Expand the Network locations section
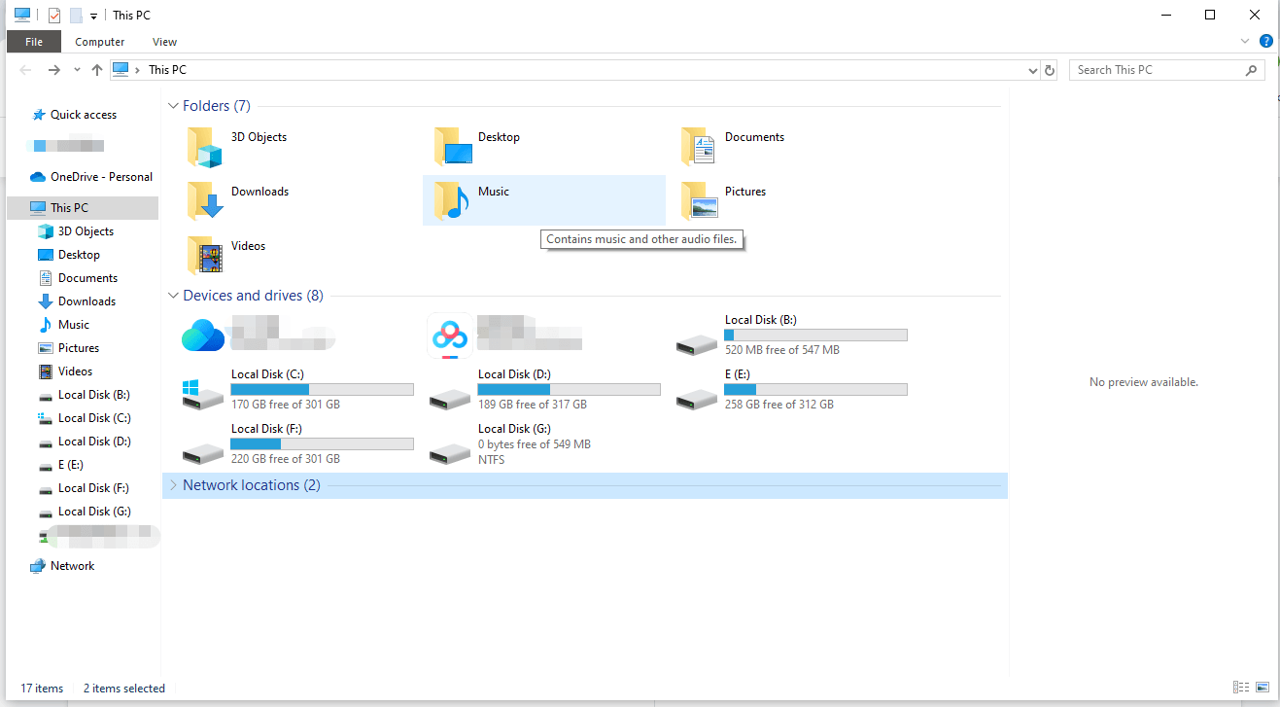This screenshot has height=707, width=1280. (174, 484)
